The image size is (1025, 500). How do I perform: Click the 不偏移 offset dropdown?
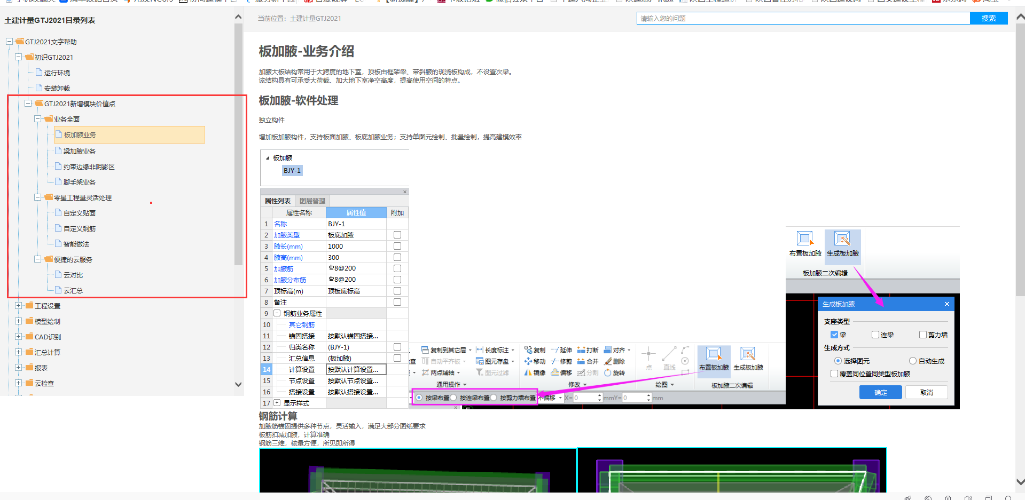click(x=551, y=398)
